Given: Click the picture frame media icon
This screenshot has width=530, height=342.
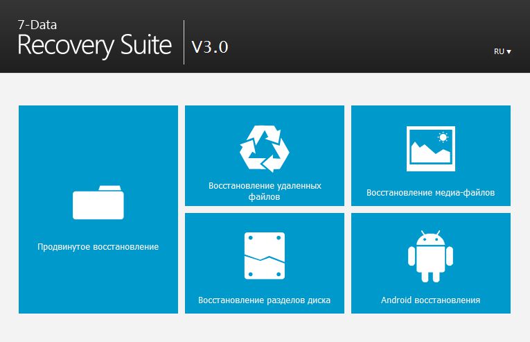Looking at the screenshot, I should coord(431,148).
